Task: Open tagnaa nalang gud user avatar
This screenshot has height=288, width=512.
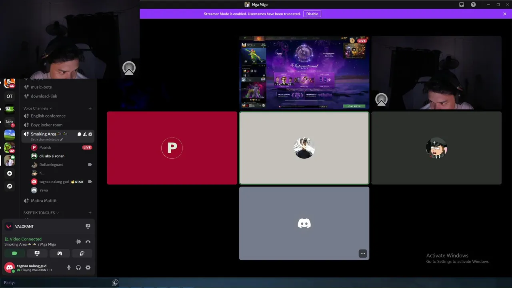Action: [x=10, y=268]
